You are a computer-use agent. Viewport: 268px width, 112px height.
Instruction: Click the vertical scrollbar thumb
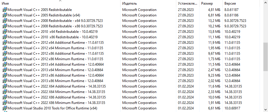[265, 57]
